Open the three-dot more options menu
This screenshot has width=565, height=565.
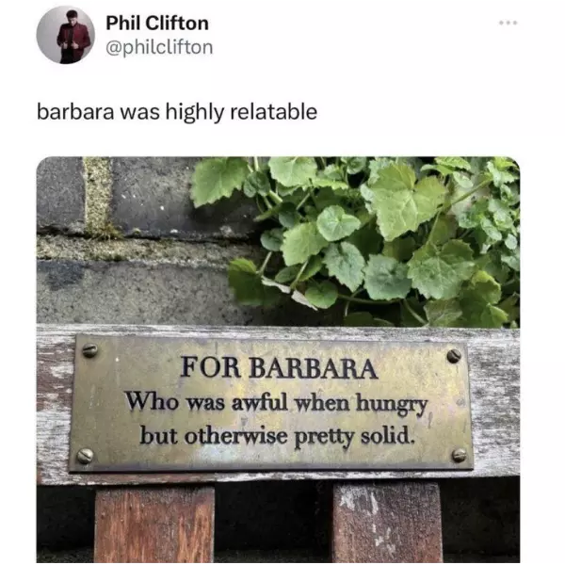click(508, 23)
